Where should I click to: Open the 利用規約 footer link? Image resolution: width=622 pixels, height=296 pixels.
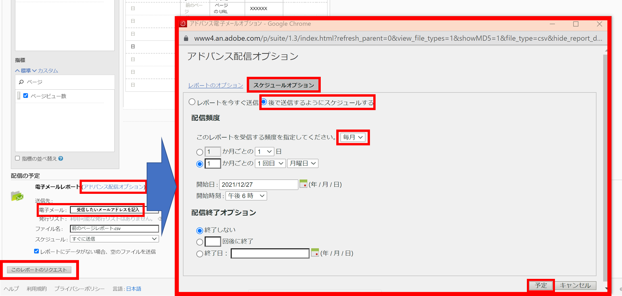coord(37,289)
